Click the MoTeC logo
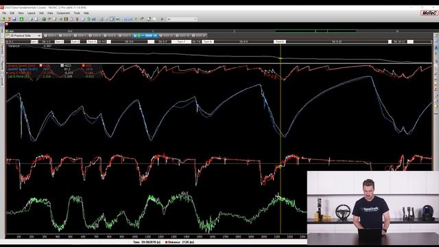 (x=429, y=13)
